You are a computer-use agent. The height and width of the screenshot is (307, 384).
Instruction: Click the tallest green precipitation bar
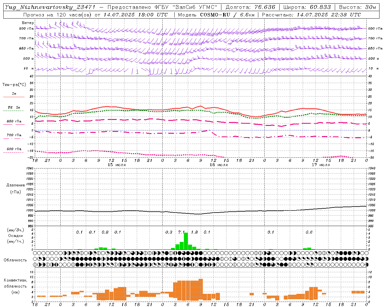(186, 241)
